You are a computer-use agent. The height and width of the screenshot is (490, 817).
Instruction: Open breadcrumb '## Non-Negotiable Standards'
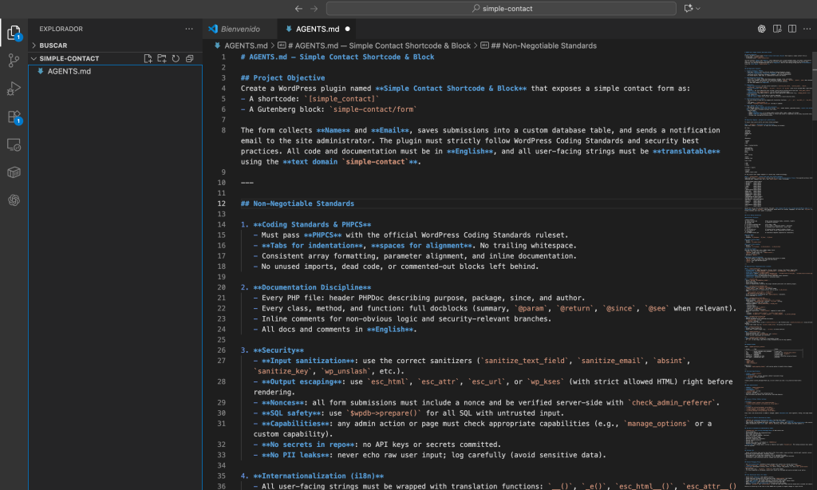point(539,45)
